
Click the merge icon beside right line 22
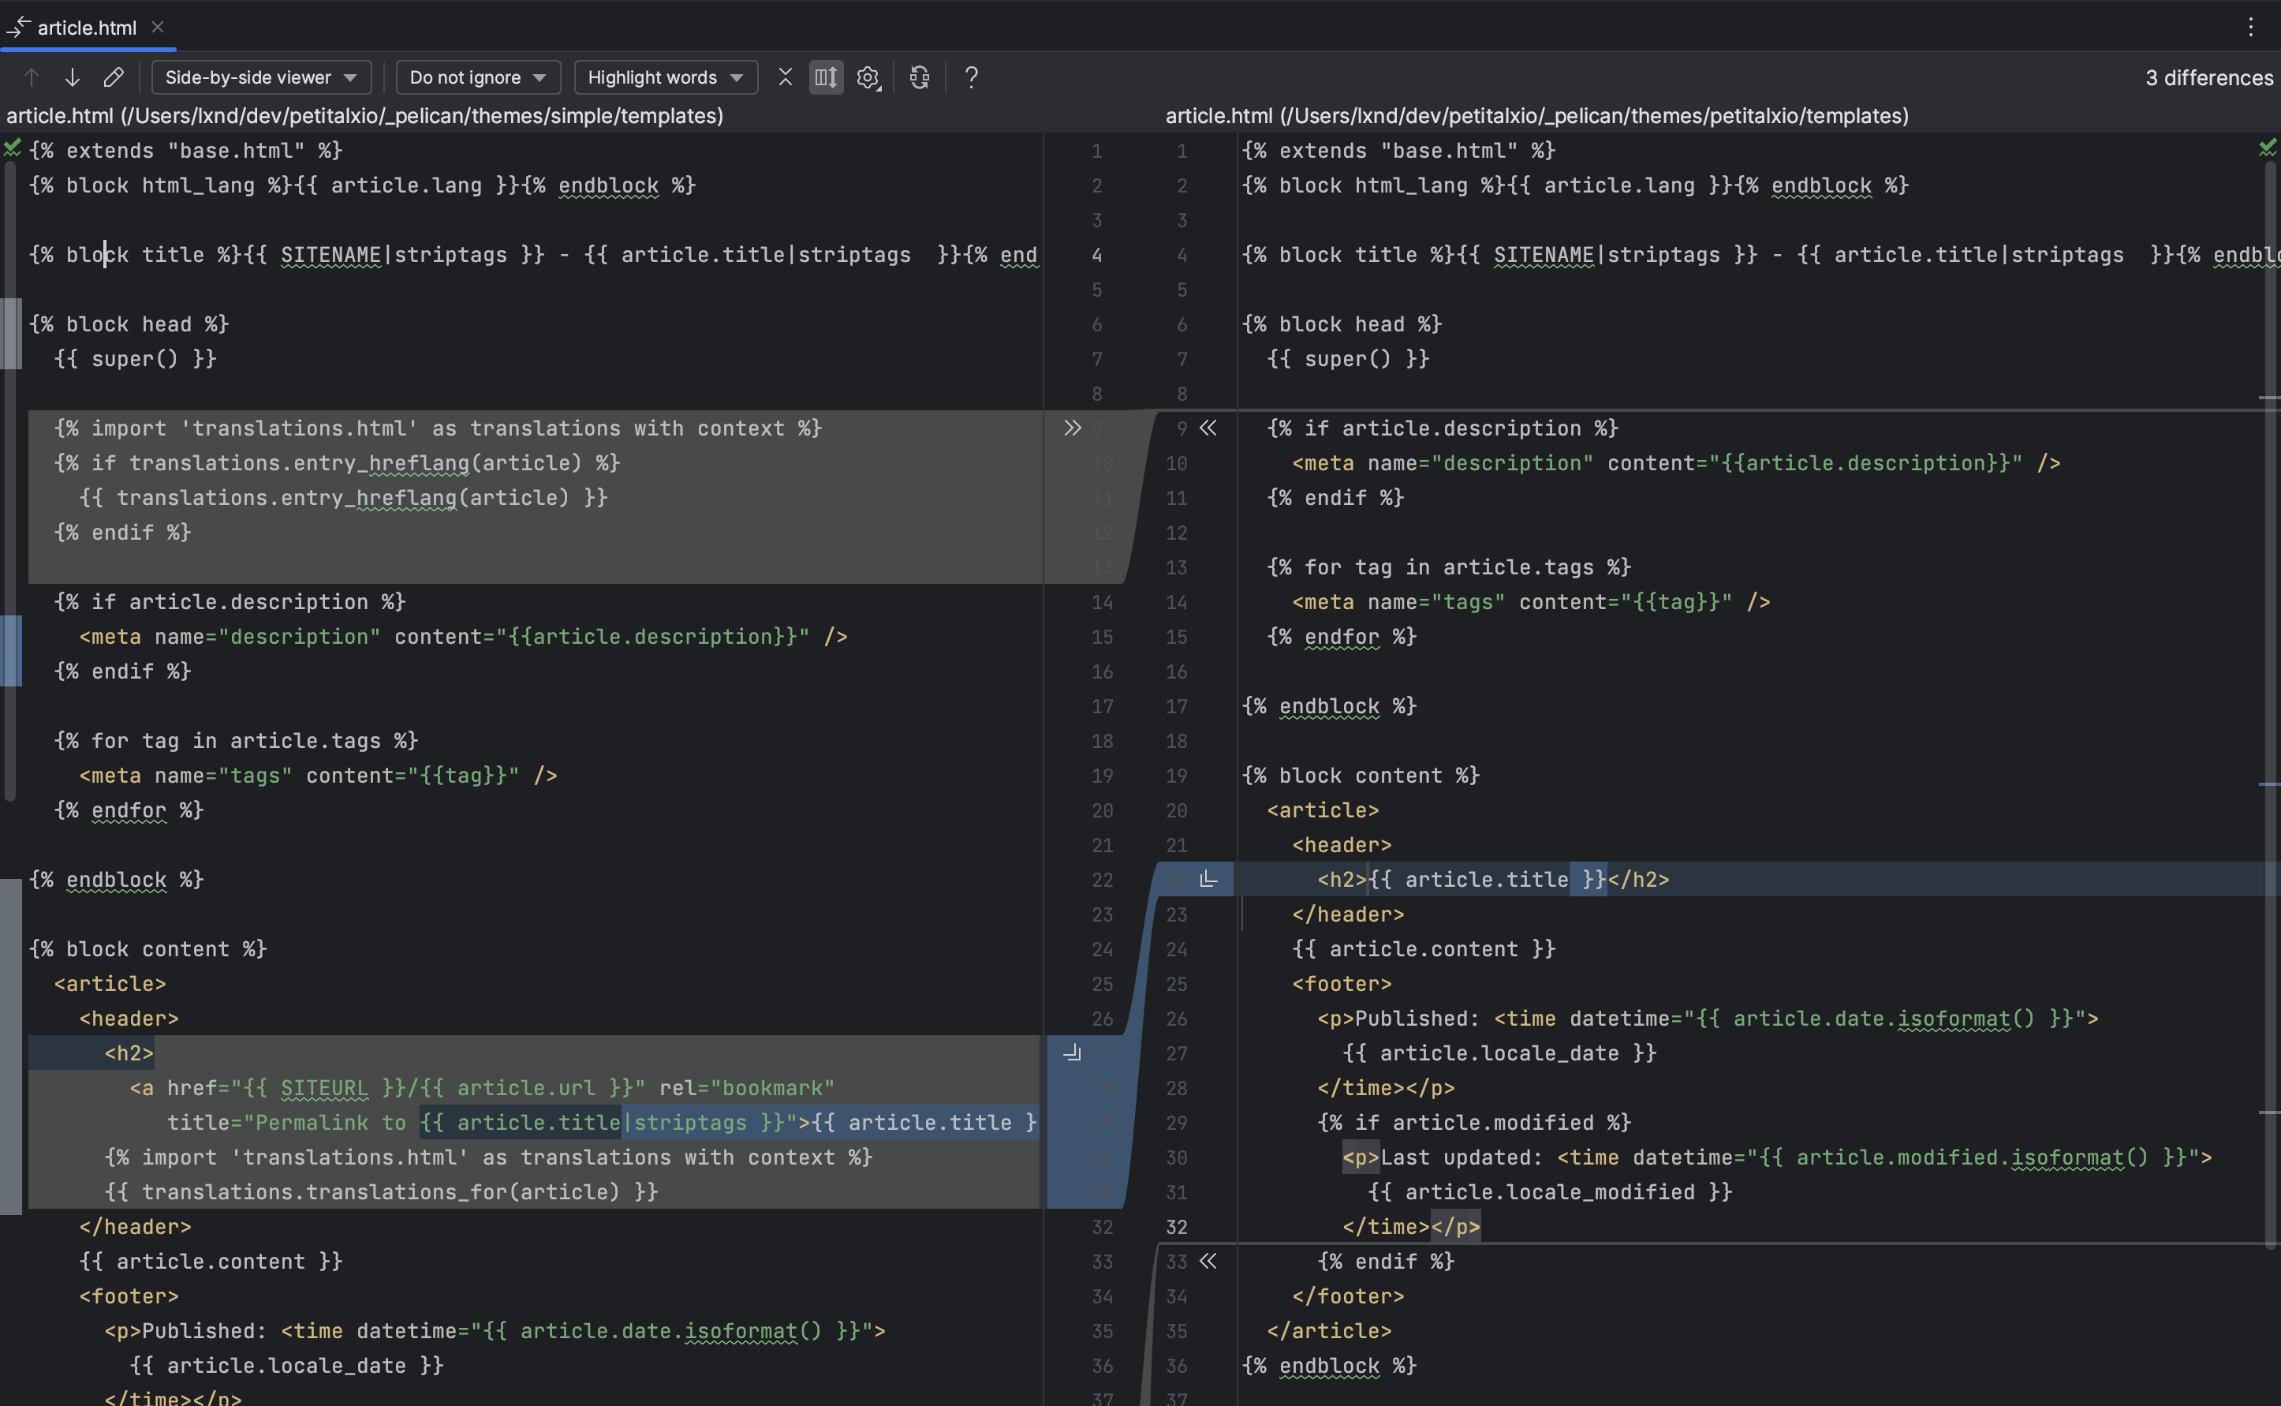click(1208, 879)
